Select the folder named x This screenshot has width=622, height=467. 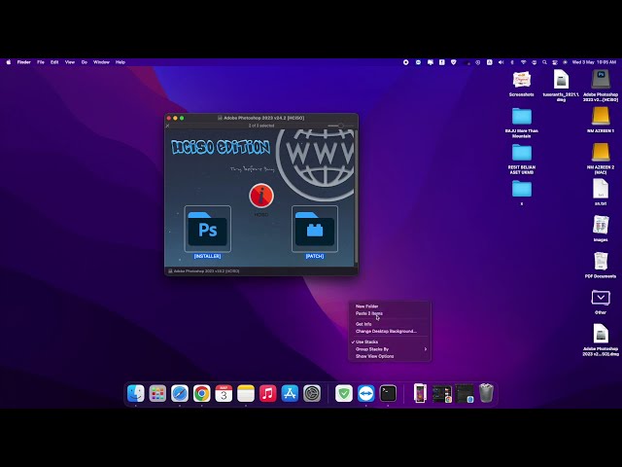pyautogui.click(x=522, y=189)
